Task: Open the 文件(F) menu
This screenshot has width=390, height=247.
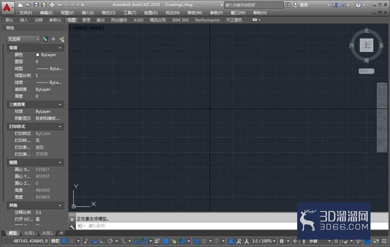Action: (x=26, y=13)
